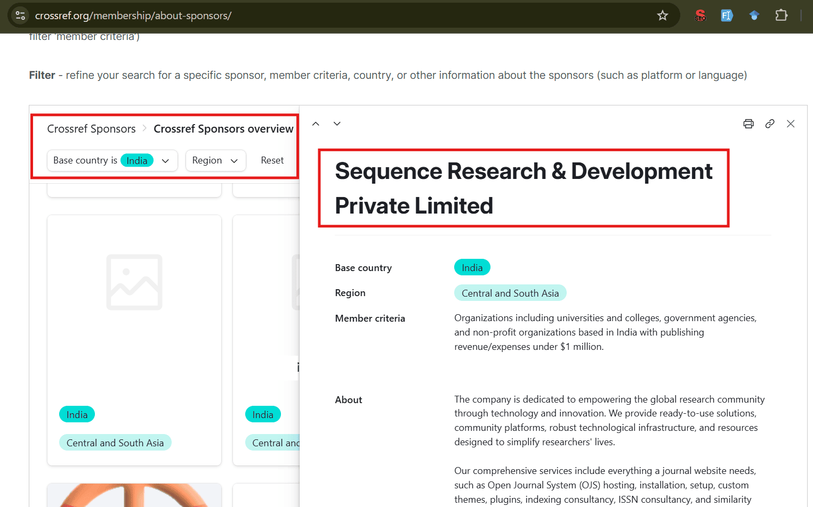813x507 pixels.
Task: Close the sponsor detail panel
Action: tap(791, 124)
